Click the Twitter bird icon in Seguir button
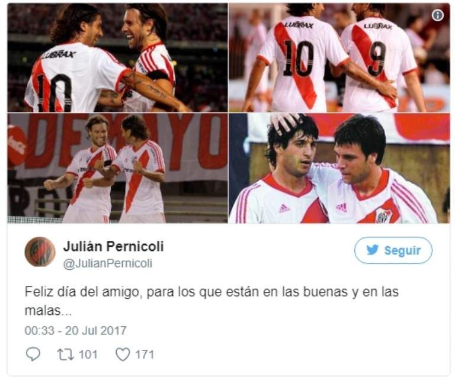The image size is (455, 380). click(372, 250)
